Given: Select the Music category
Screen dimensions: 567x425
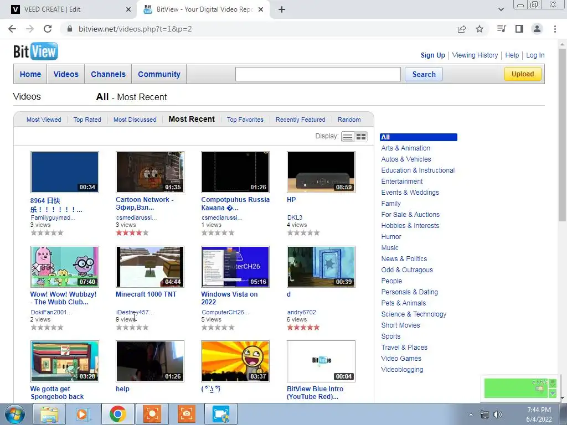Looking at the screenshot, I should [x=390, y=247].
